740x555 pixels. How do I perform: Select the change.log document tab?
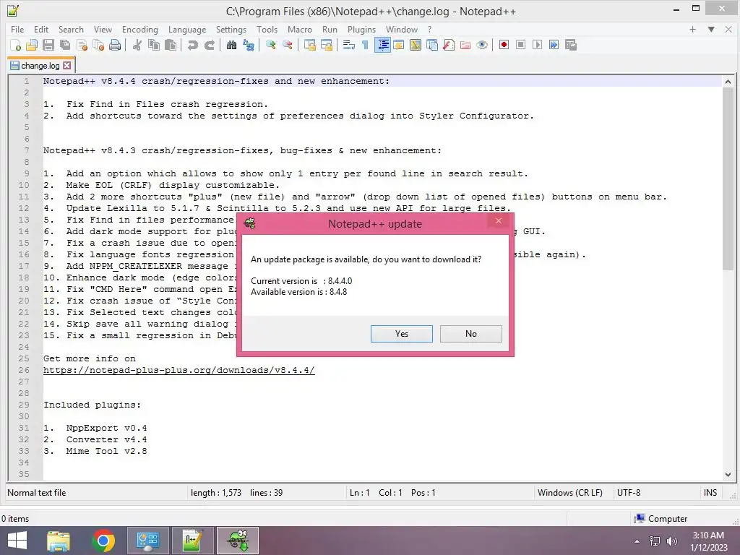pos(40,66)
